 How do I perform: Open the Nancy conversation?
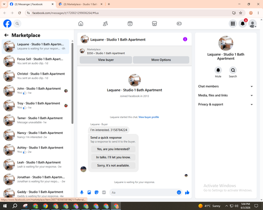(35, 135)
